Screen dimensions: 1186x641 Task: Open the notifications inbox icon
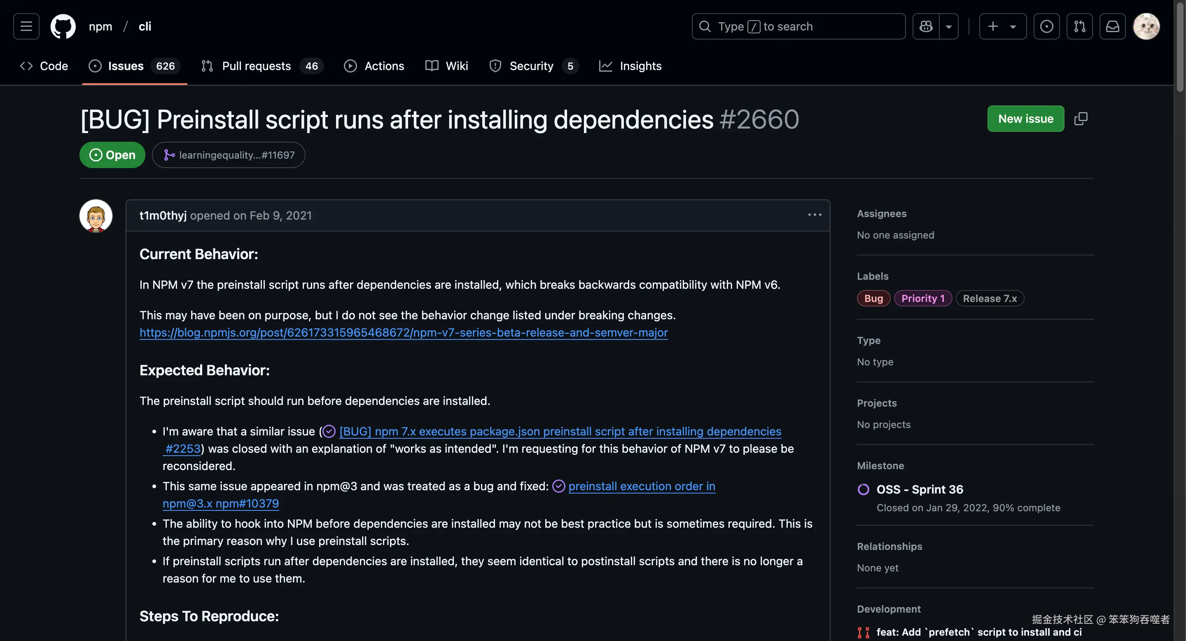(x=1113, y=26)
